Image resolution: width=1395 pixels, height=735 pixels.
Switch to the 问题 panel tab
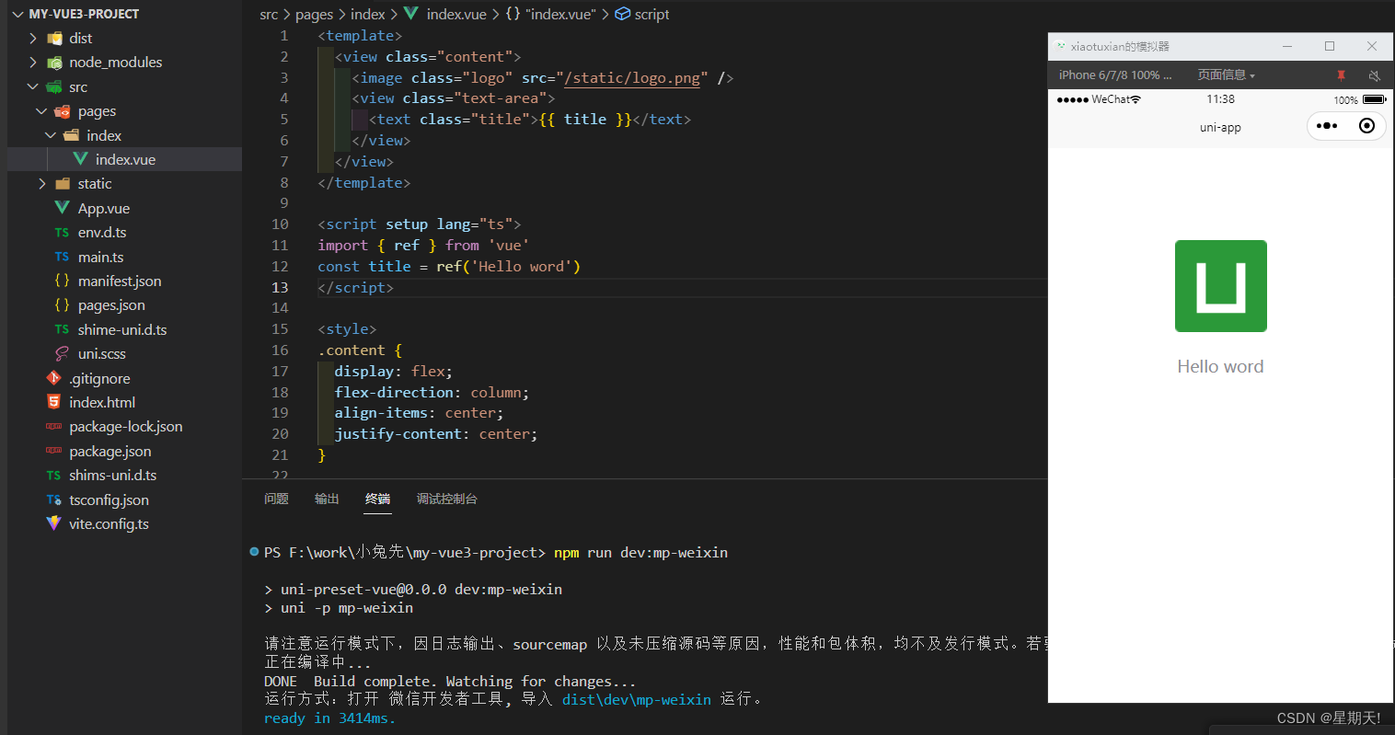[x=276, y=499]
